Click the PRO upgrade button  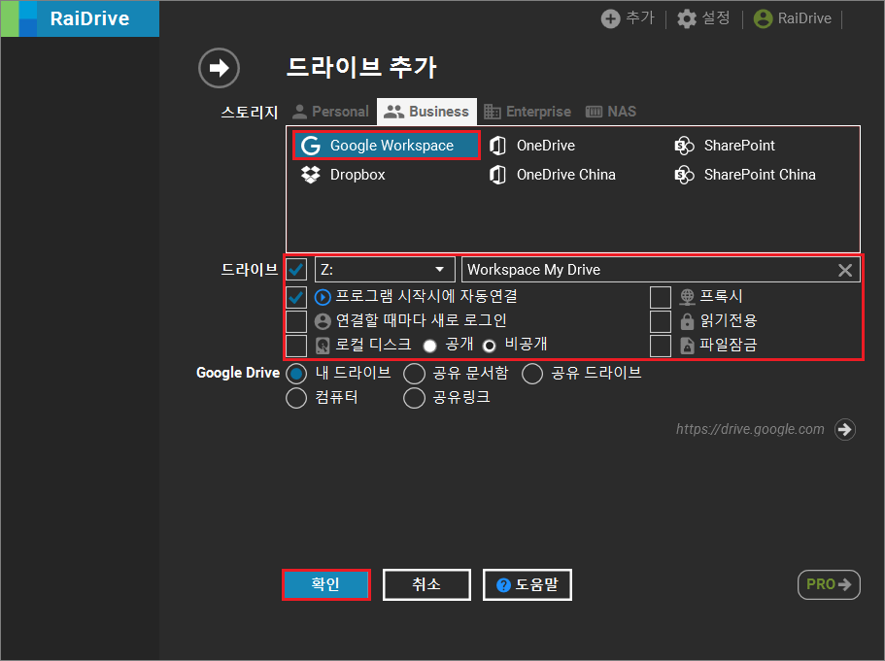pos(829,584)
